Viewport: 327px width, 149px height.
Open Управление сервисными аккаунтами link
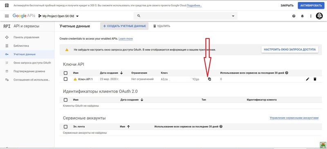click(x=294, y=118)
